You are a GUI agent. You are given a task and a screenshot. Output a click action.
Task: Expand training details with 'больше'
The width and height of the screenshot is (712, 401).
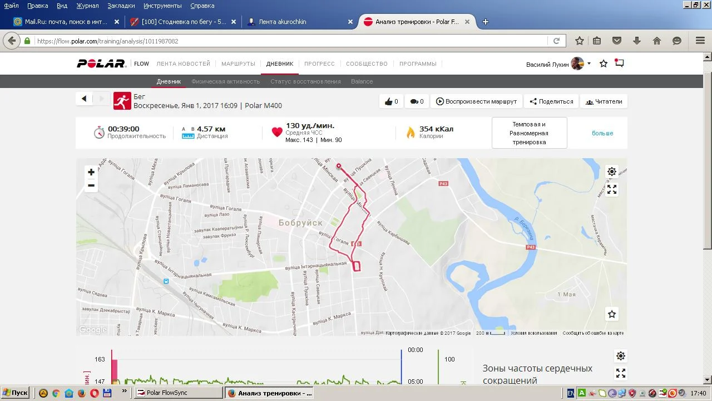pos(602,133)
